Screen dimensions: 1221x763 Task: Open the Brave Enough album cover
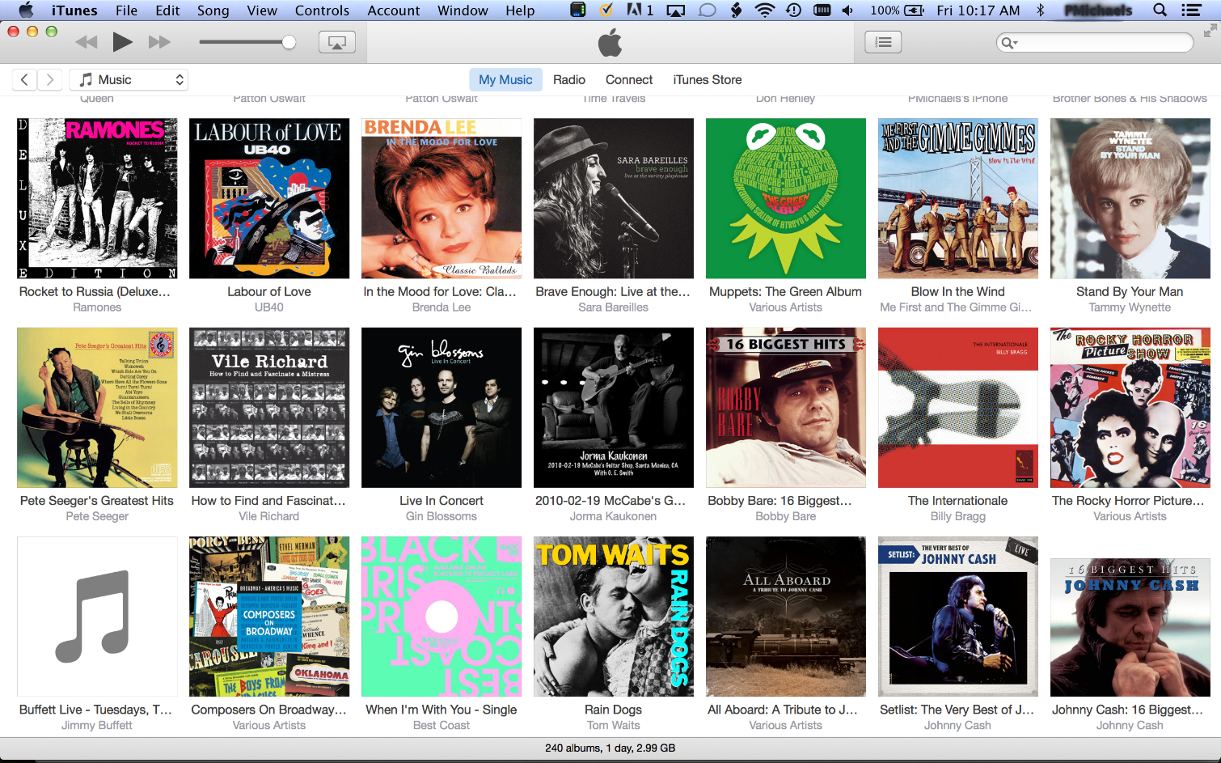tap(614, 198)
